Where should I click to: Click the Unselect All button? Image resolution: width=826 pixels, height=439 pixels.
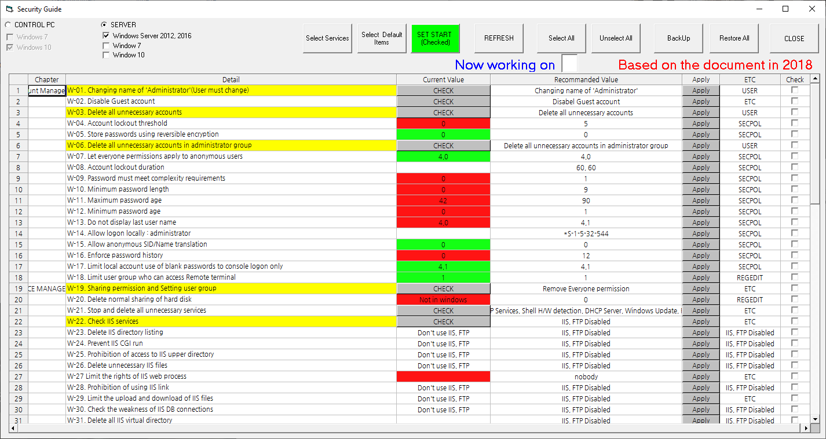(x=616, y=38)
